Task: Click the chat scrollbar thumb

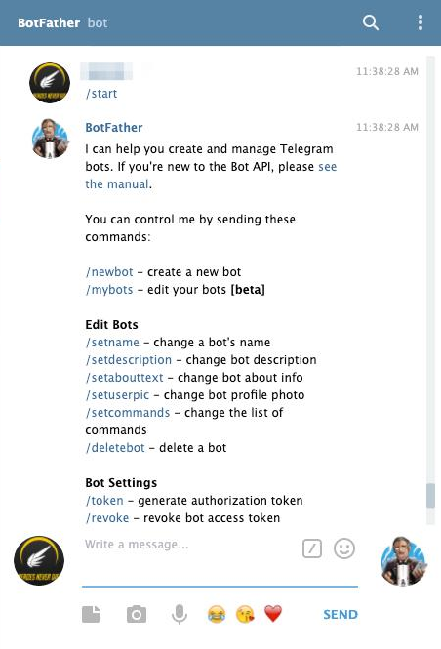Action: [x=430, y=496]
